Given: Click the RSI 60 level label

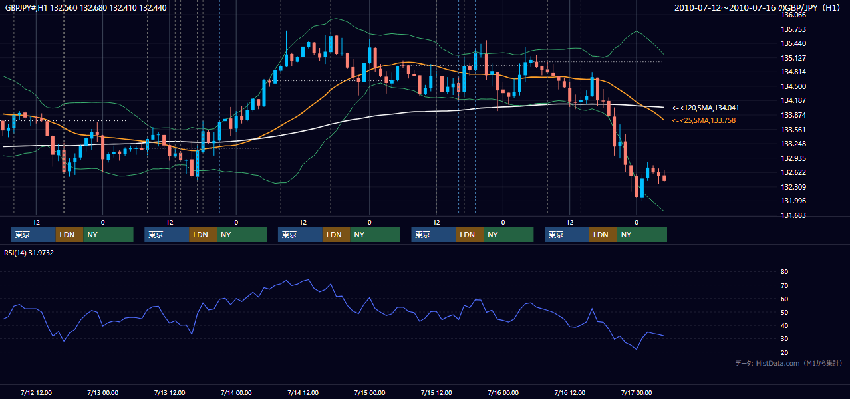Looking at the screenshot, I should click(x=784, y=299).
